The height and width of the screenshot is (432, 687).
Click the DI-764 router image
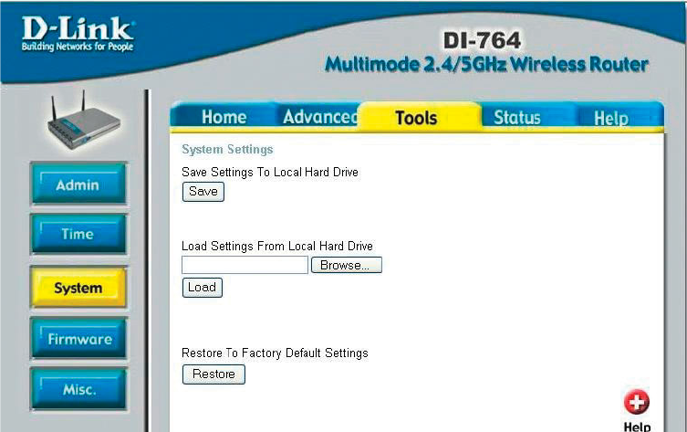83,121
